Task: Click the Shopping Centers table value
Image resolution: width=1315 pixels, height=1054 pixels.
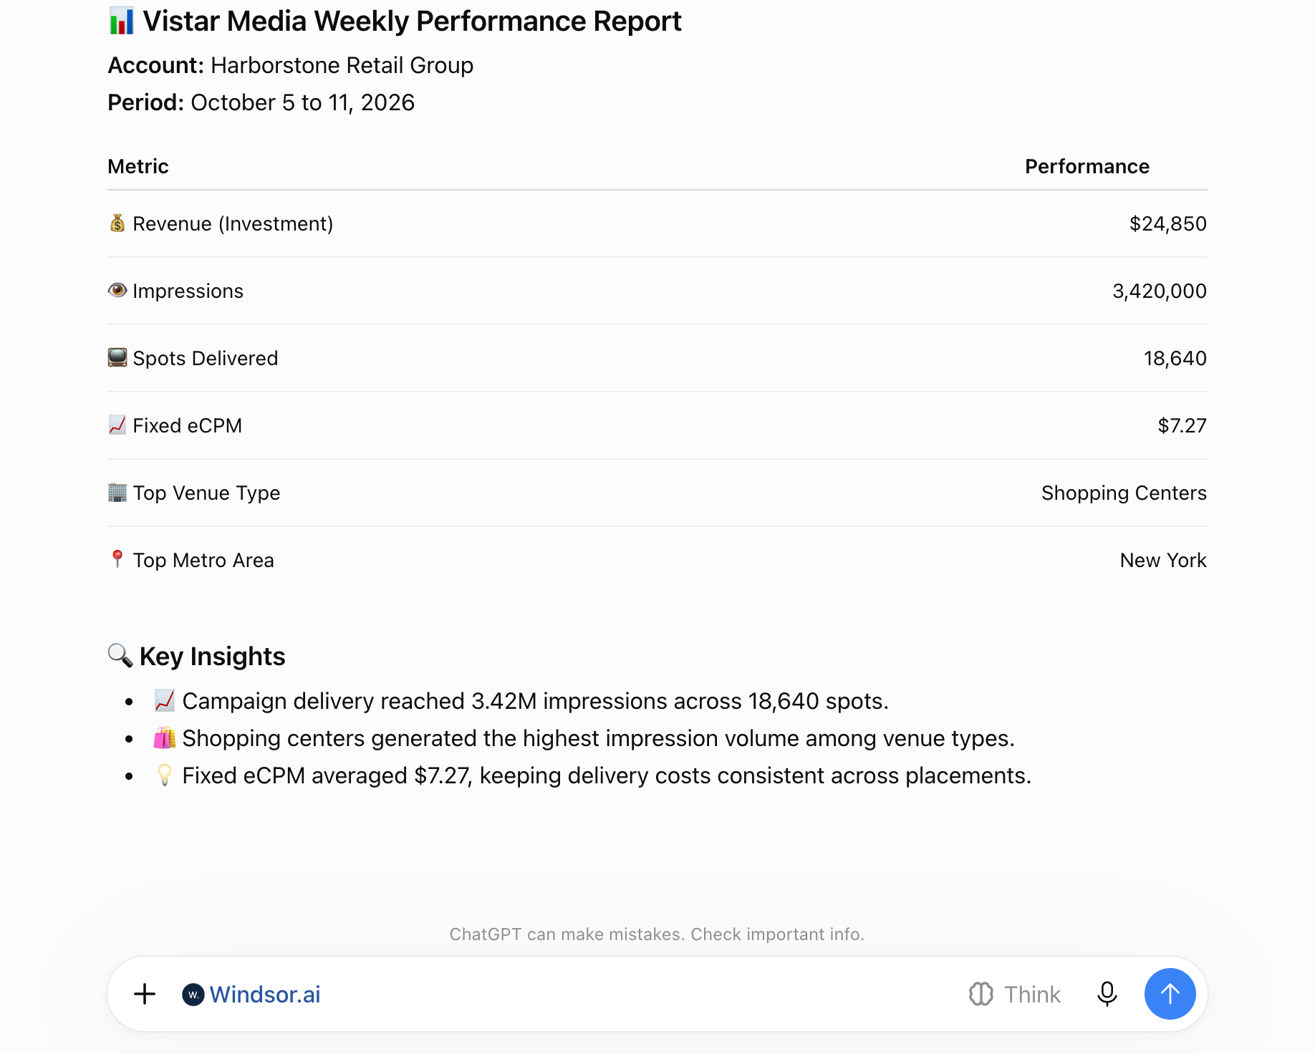Action: pyautogui.click(x=1124, y=493)
